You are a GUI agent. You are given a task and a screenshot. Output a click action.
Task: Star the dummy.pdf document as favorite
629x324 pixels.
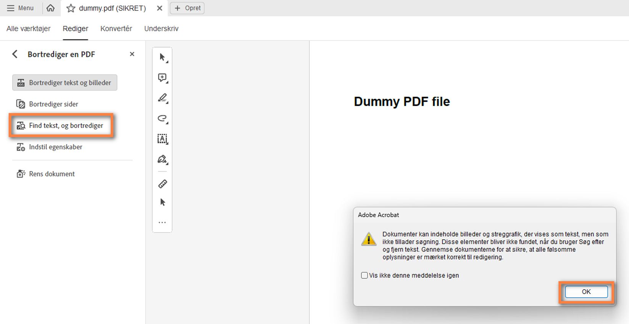[71, 8]
